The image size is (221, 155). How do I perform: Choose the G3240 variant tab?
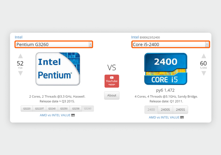click(52, 109)
